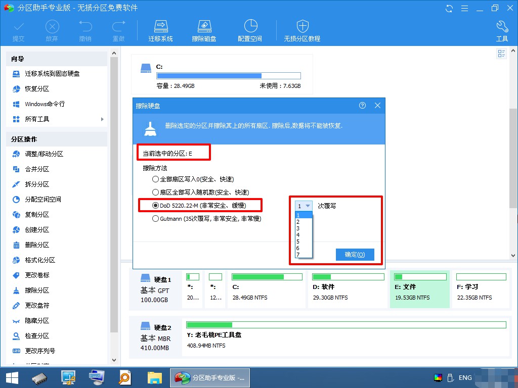518x388 pixels.
Task: Select partition C: 28.49GB NTFS
Action: click(x=267, y=289)
